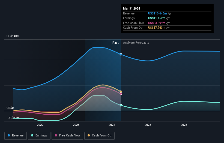Click the 2024 x-axis label
The image size is (224, 143).
point(112,125)
